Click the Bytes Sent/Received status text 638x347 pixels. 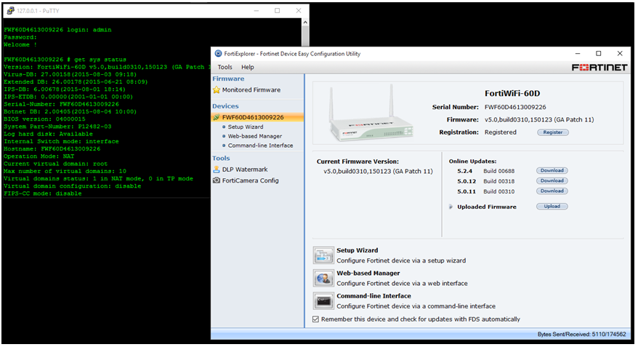[x=581, y=335]
